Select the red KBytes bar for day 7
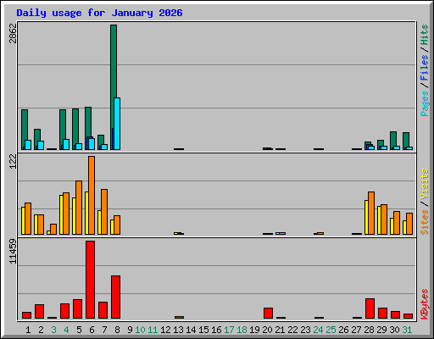 [x=103, y=310]
